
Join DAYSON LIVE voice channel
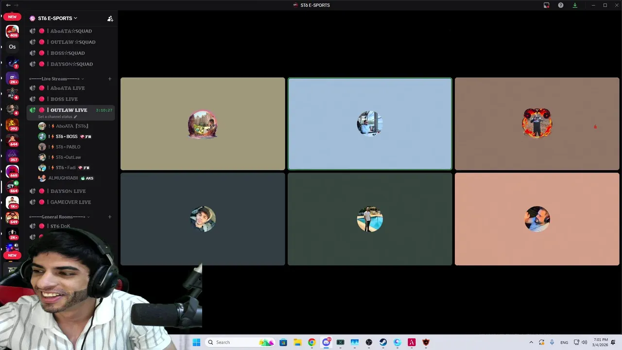pos(71,191)
